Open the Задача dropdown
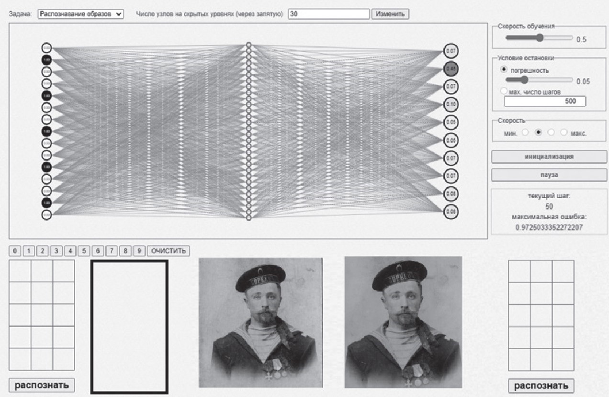The height and width of the screenshot is (397, 609). [80, 14]
